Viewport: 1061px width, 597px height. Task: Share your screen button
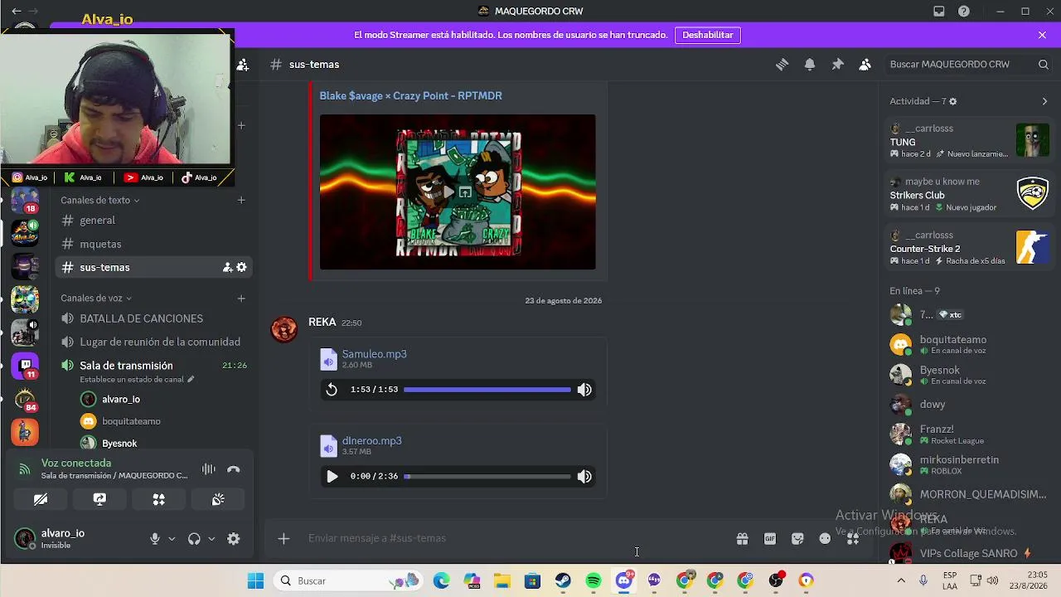click(x=99, y=500)
